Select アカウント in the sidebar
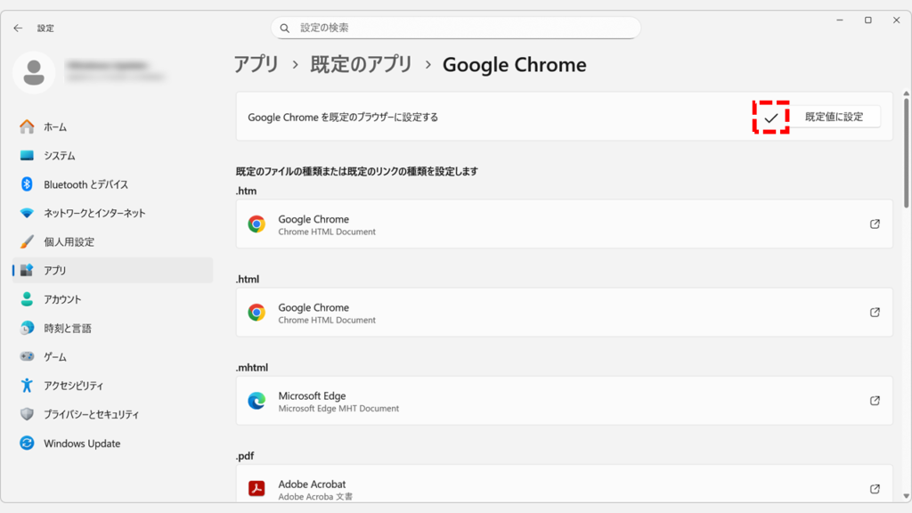The image size is (912, 513). tap(27, 298)
